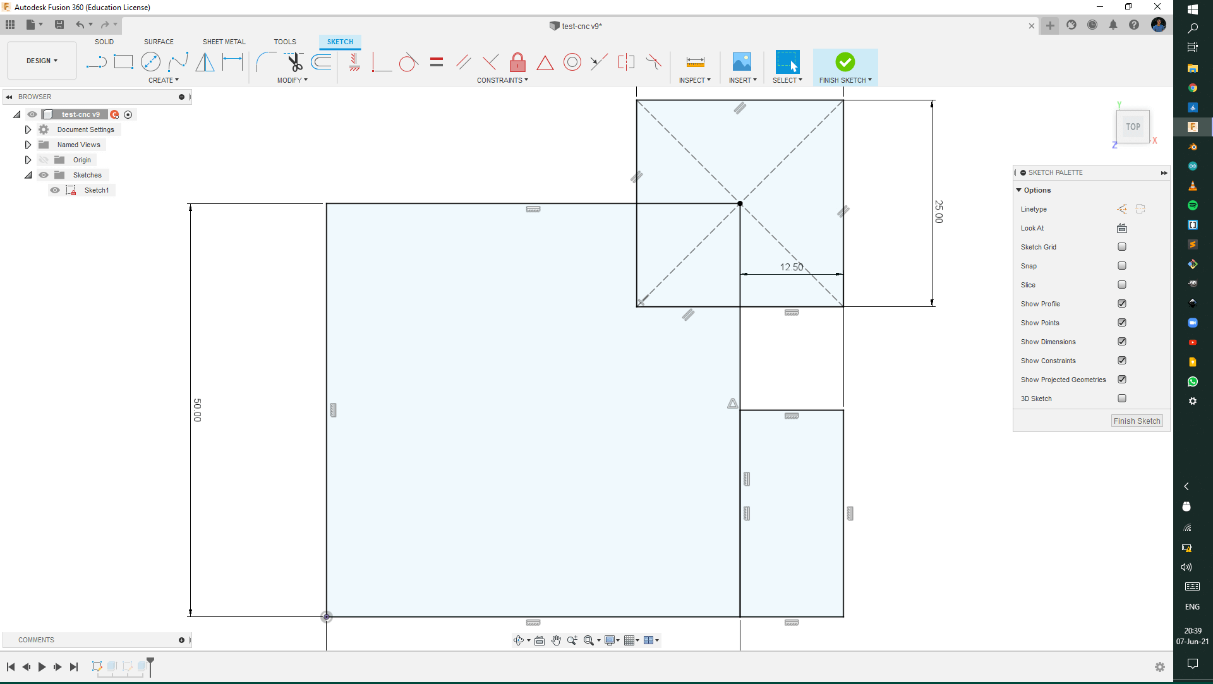Uncheck Show Constraints option

pyautogui.click(x=1122, y=361)
